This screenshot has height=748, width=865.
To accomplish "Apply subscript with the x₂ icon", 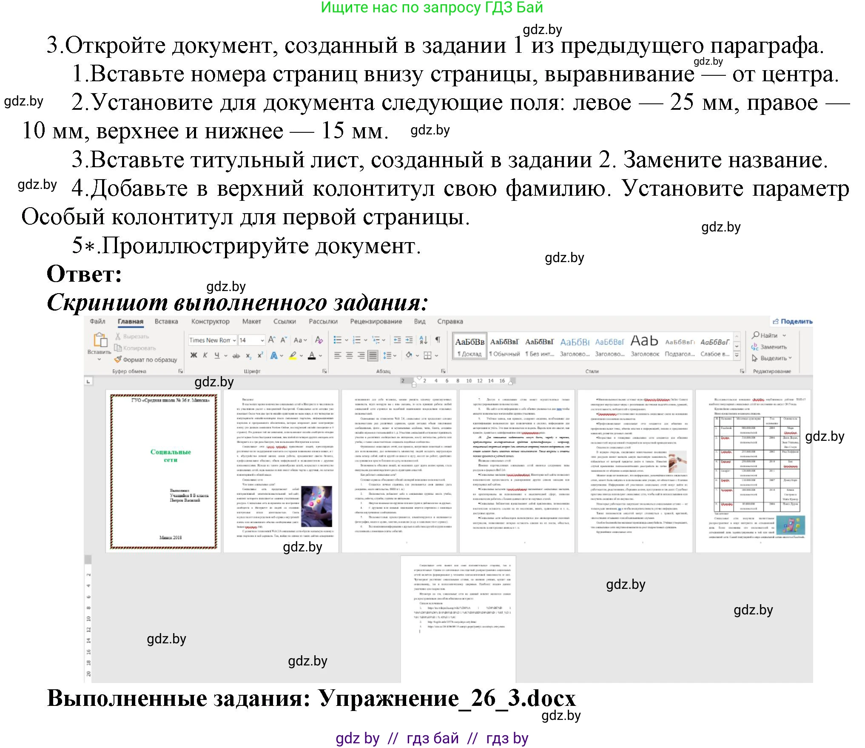I will tap(248, 356).
